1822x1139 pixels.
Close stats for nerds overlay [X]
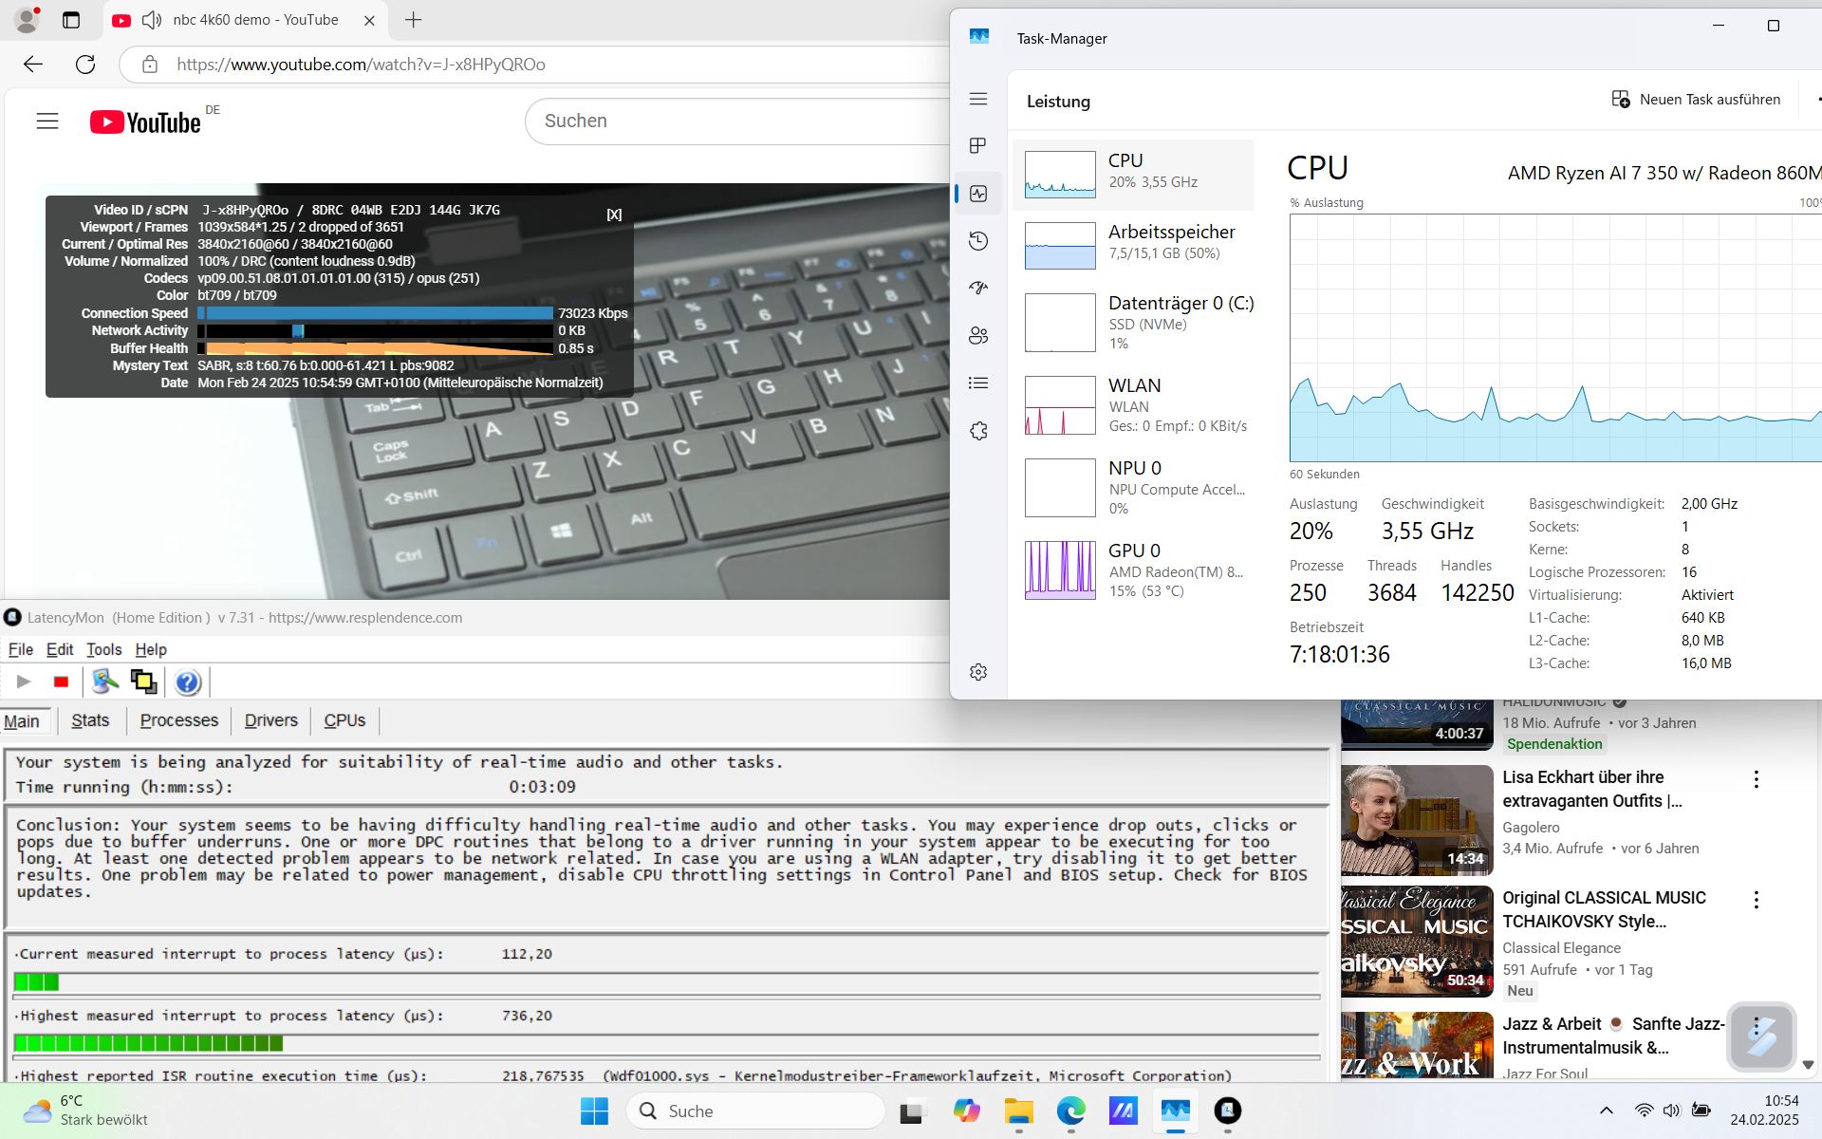click(x=614, y=215)
